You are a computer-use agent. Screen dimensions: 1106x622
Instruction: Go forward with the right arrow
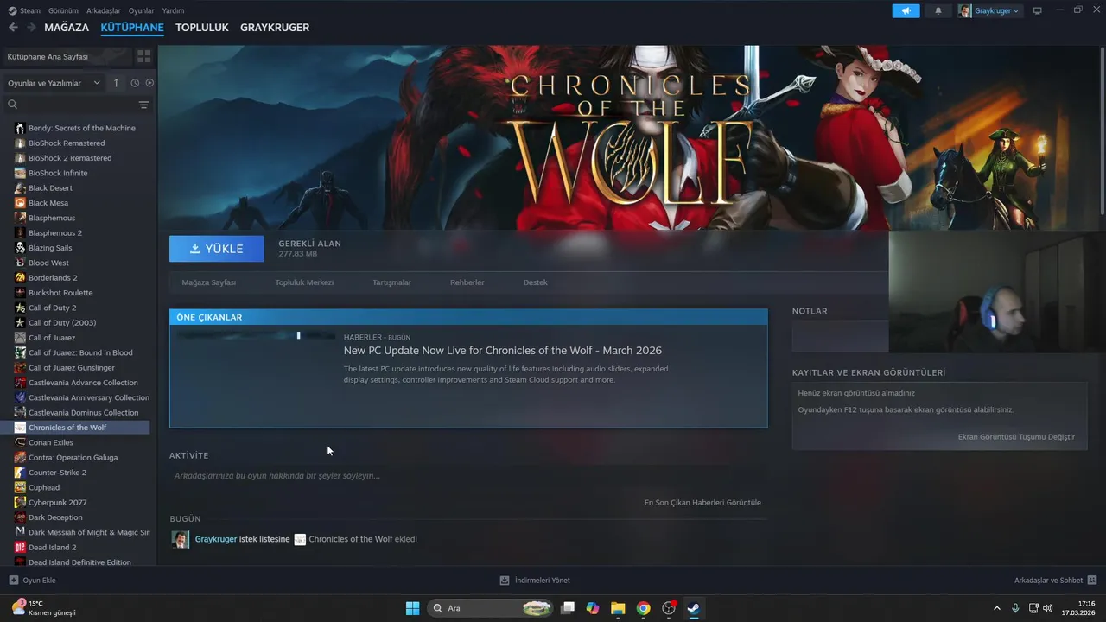pyautogui.click(x=32, y=28)
